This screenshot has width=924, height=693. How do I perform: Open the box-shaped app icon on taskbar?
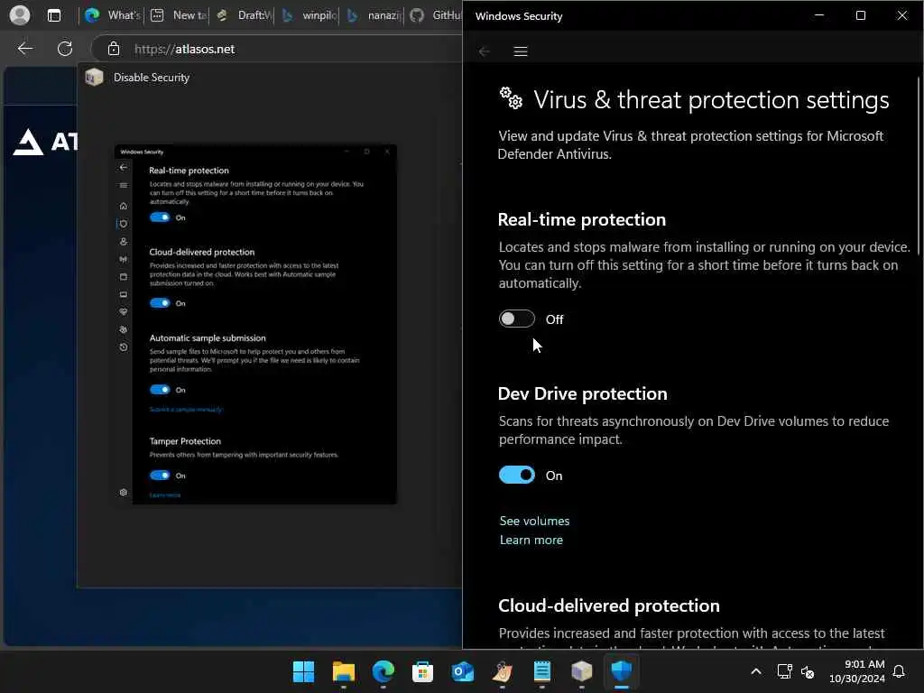pyautogui.click(x=582, y=671)
